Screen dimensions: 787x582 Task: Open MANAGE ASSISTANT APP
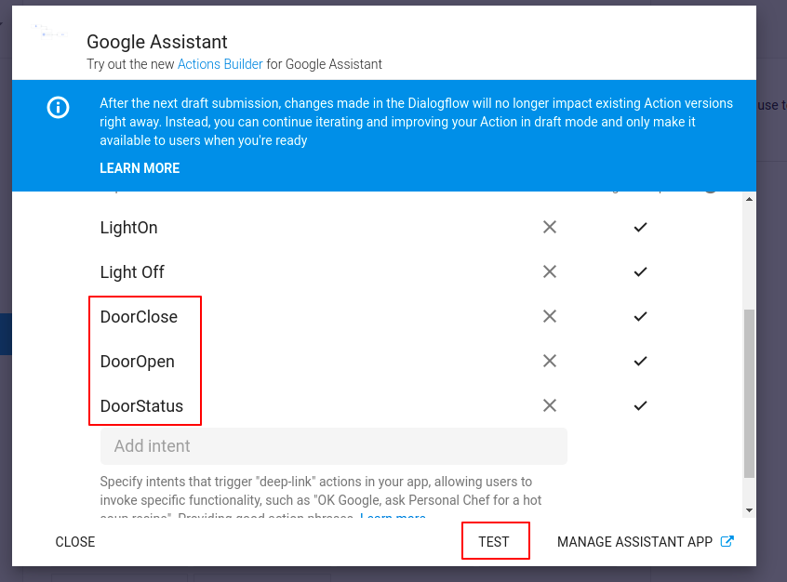[646, 542]
